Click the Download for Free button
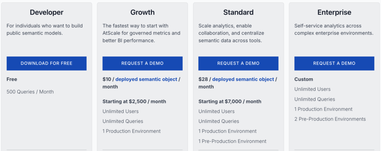381x151 pixels. tap(47, 63)
